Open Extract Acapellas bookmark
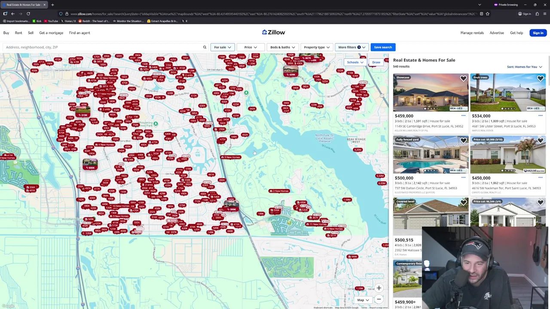The image size is (550, 309). [x=163, y=21]
